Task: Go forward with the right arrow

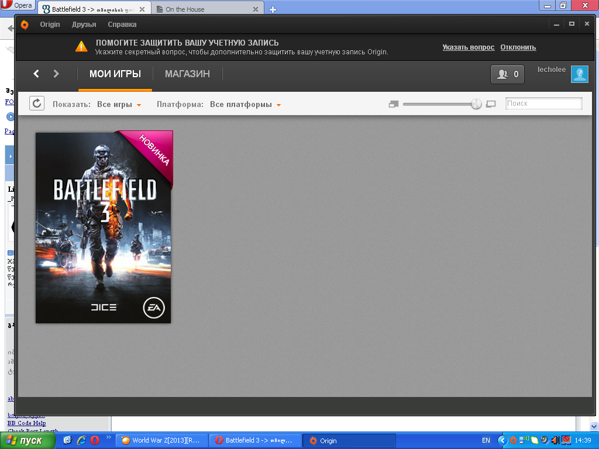Action: click(x=56, y=74)
